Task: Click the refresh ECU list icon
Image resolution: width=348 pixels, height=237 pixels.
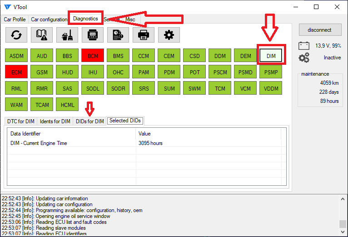Action: pyautogui.click(x=16, y=35)
